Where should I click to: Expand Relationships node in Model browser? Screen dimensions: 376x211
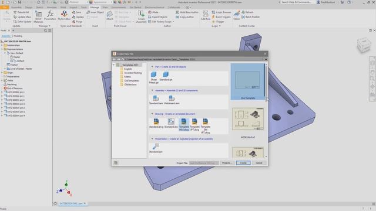2,45
